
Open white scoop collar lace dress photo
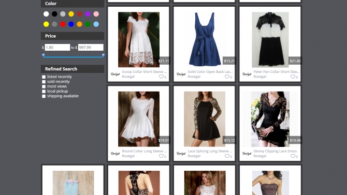point(139,40)
